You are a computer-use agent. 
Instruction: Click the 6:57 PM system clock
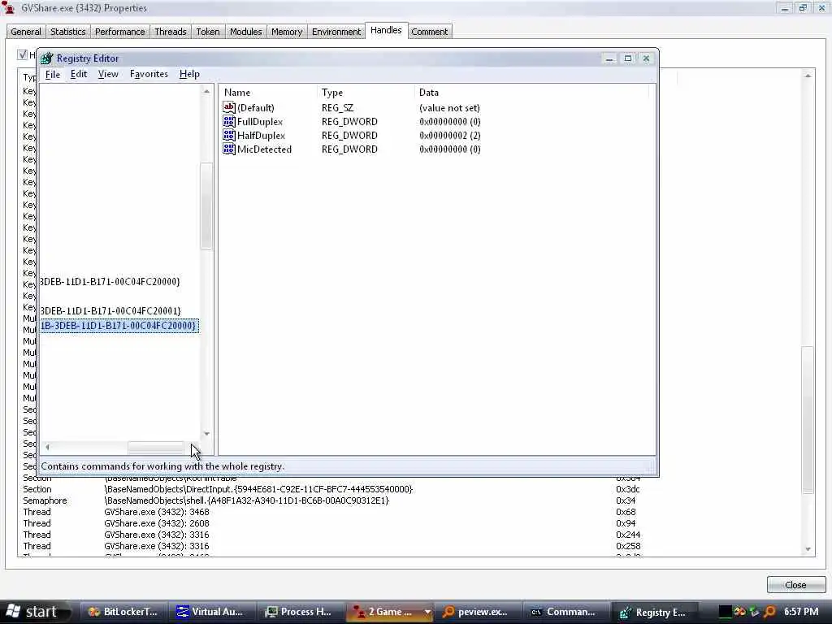tap(800, 612)
